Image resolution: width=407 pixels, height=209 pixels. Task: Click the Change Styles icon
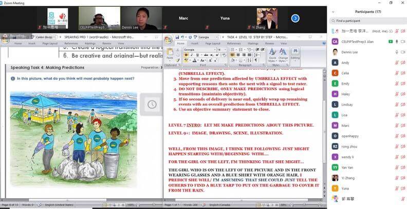pyautogui.click(x=283, y=54)
